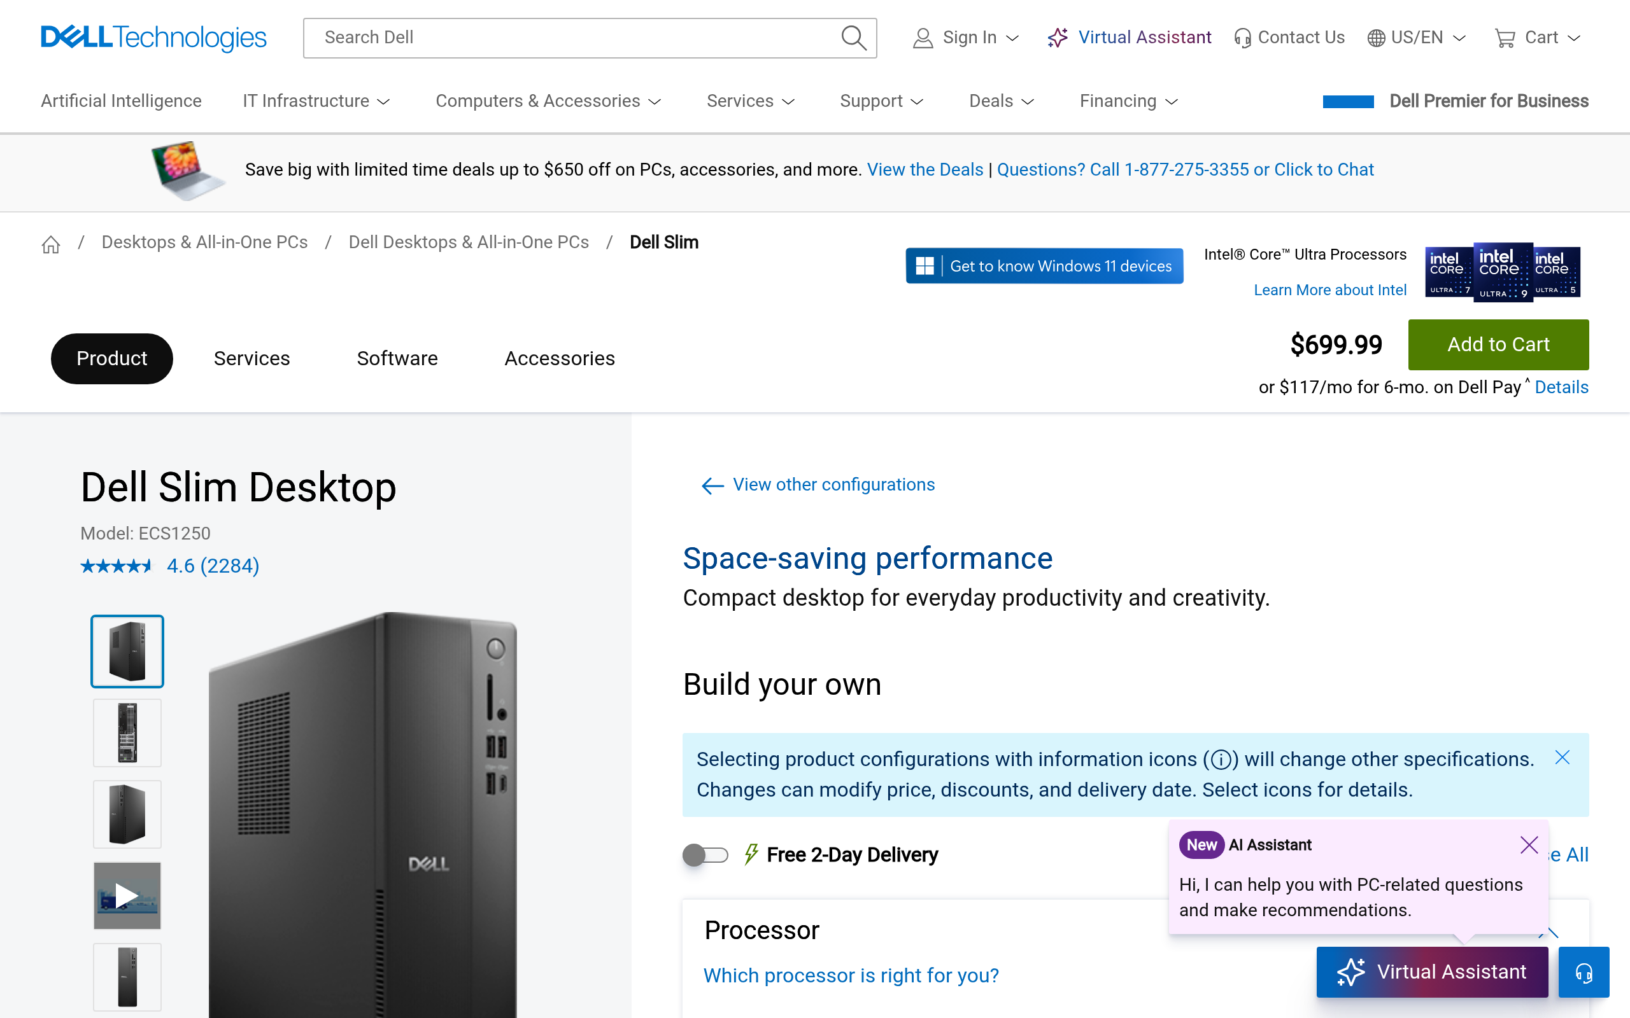Click the Add to Cart button
Screen dimensions: 1630x1018
[x=1498, y=345]
